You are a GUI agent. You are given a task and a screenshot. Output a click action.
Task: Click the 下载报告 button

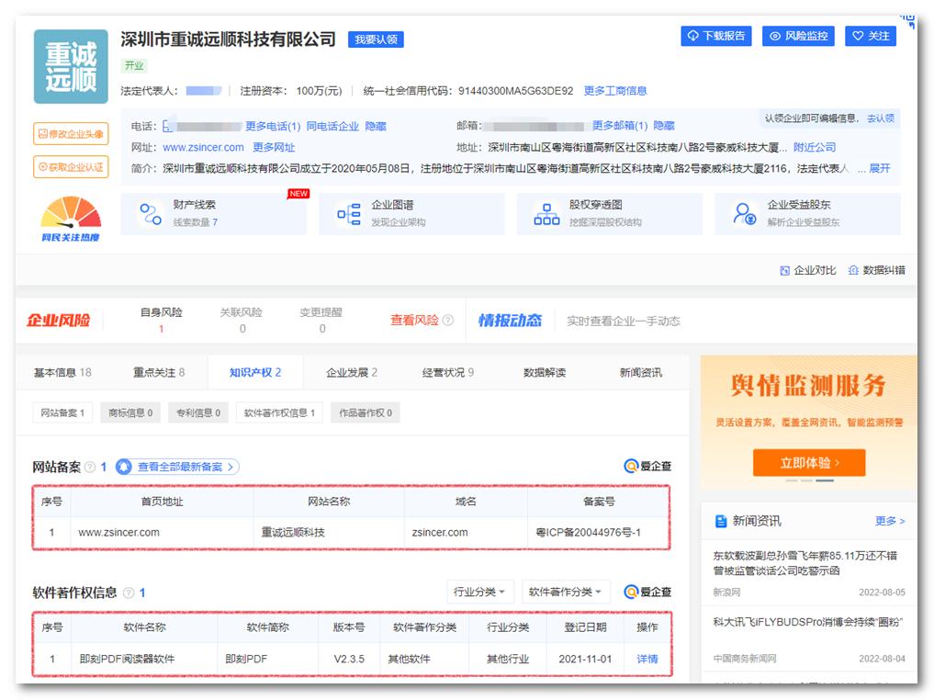click(719, 35)
